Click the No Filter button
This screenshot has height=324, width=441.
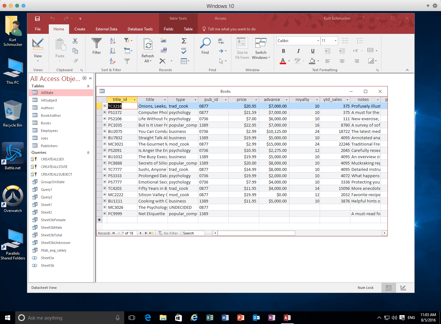coord(168,233)
